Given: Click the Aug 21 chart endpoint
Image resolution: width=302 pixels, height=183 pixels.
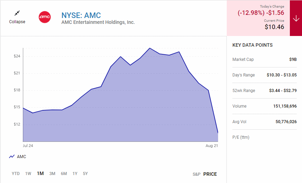Looking at the screenshot, I should coord(218,133).
